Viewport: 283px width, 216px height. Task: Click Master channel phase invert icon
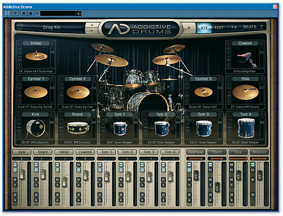click(x=253, y=195)
